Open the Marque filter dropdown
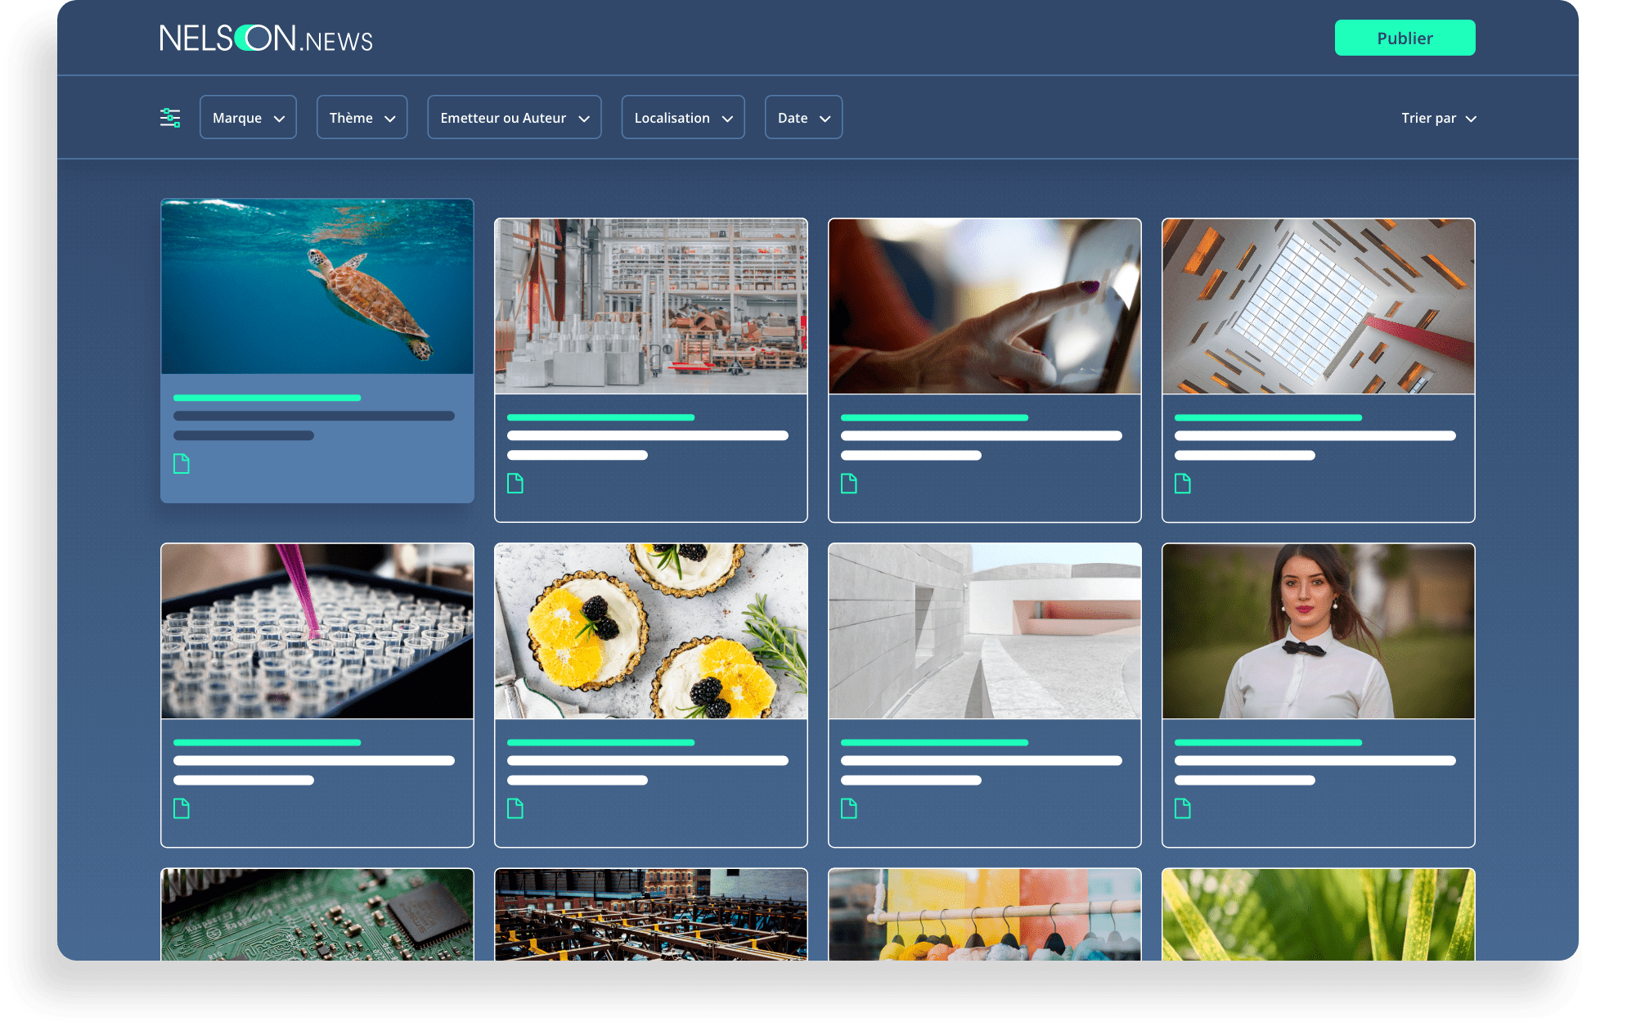Viewport: 1636px width, 1031px height. click(248, 118)
